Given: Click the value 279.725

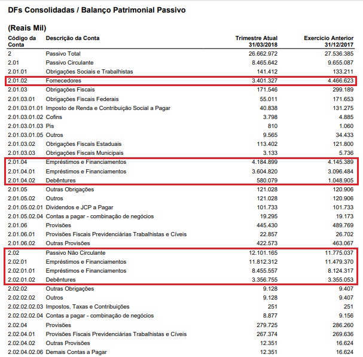Looking at the screenshot, I should tap(267, 325).
